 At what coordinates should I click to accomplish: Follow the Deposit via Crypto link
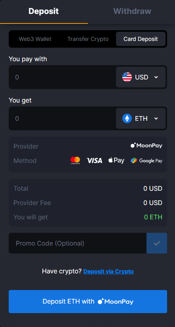(x=108, y=271)
